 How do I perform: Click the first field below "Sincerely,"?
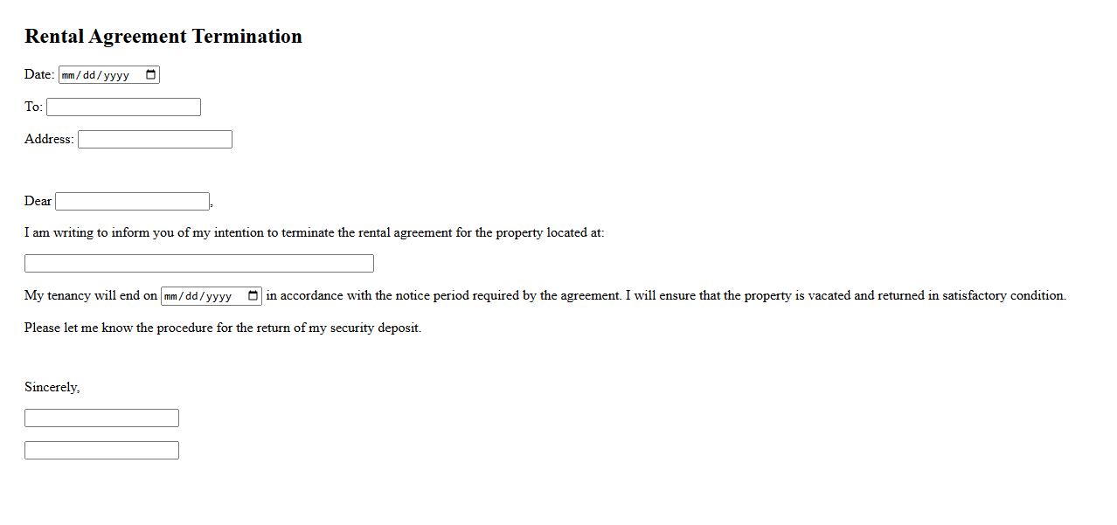(x=101, y=418)
